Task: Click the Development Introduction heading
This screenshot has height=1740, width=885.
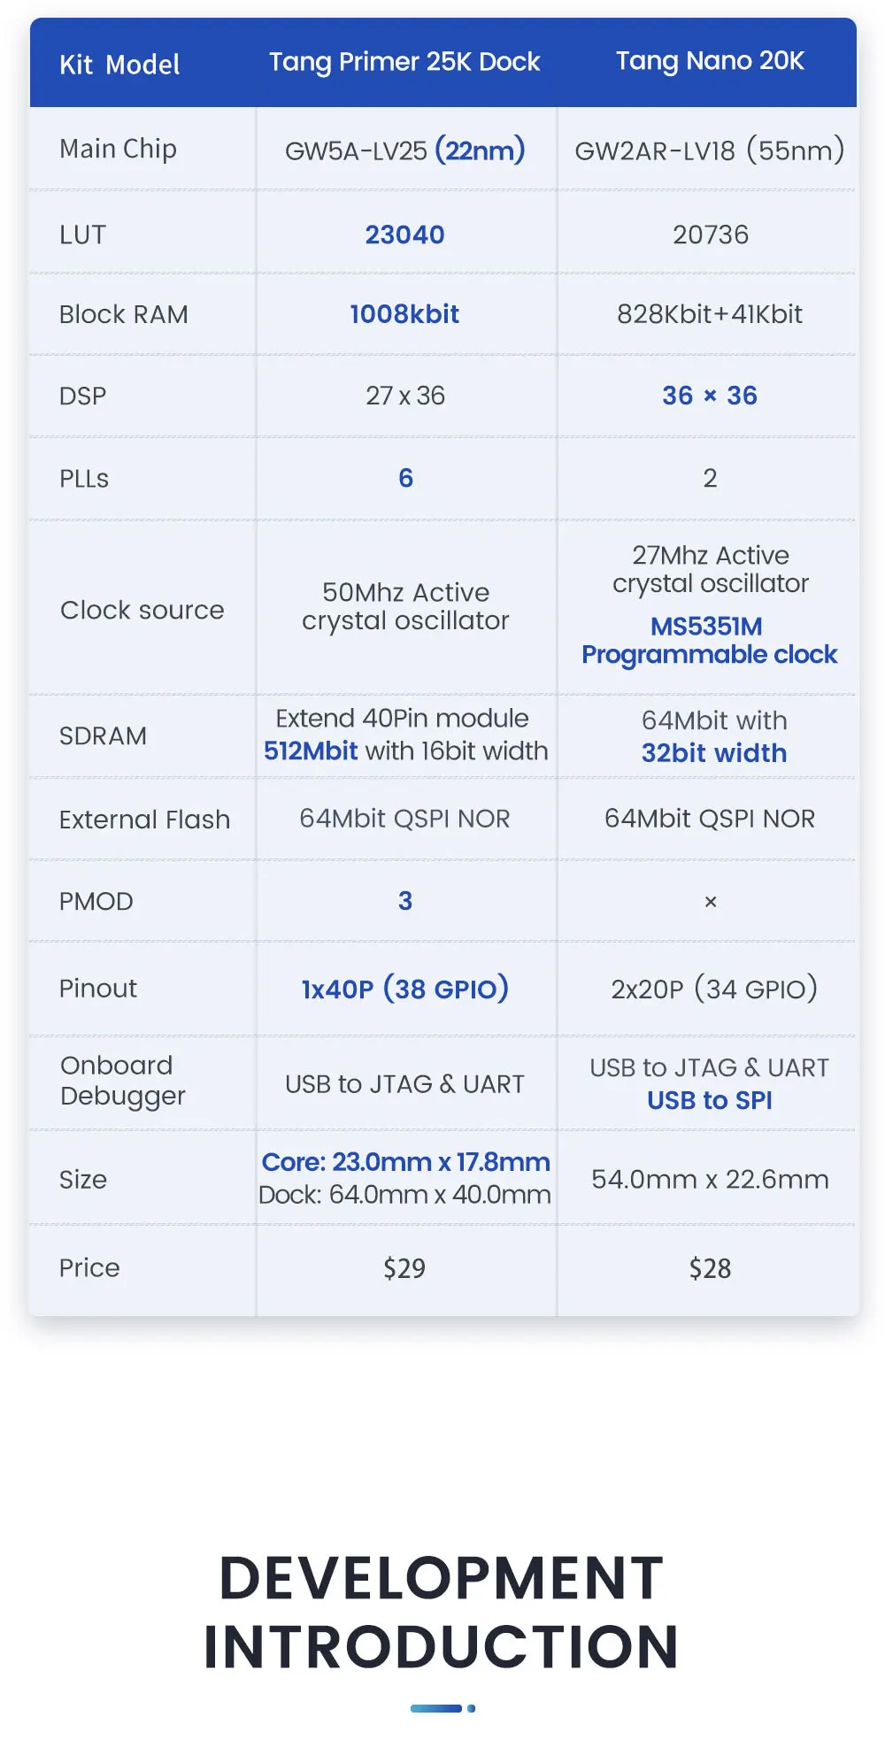Action: [x=442, y=1613]
